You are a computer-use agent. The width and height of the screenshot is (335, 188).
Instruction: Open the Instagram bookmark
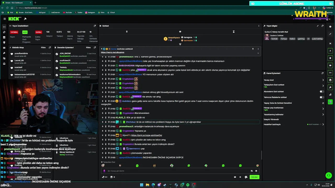[90, 13]
